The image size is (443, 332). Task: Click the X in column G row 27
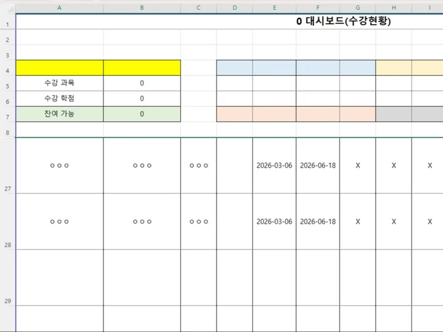[358, 165]
